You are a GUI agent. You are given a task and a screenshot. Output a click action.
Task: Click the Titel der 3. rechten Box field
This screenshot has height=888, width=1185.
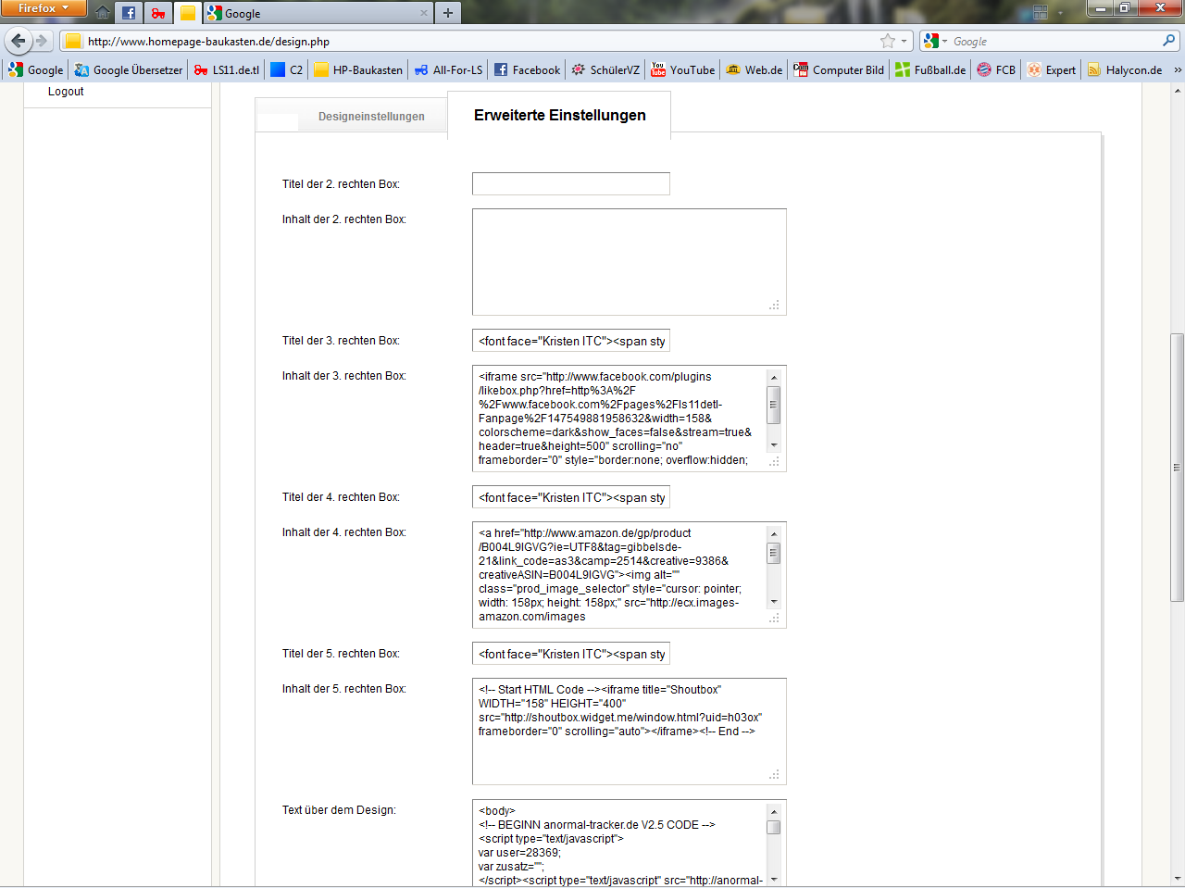pyautogui.click(x=571, y=341)
